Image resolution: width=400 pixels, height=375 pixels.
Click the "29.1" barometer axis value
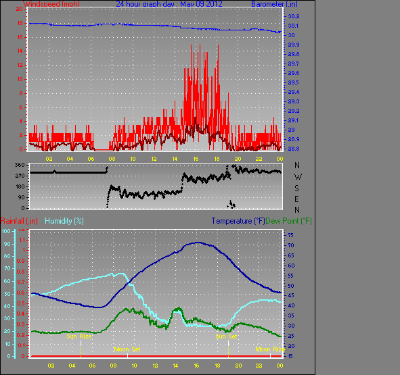pyautogui.click(x=294, y=120)
